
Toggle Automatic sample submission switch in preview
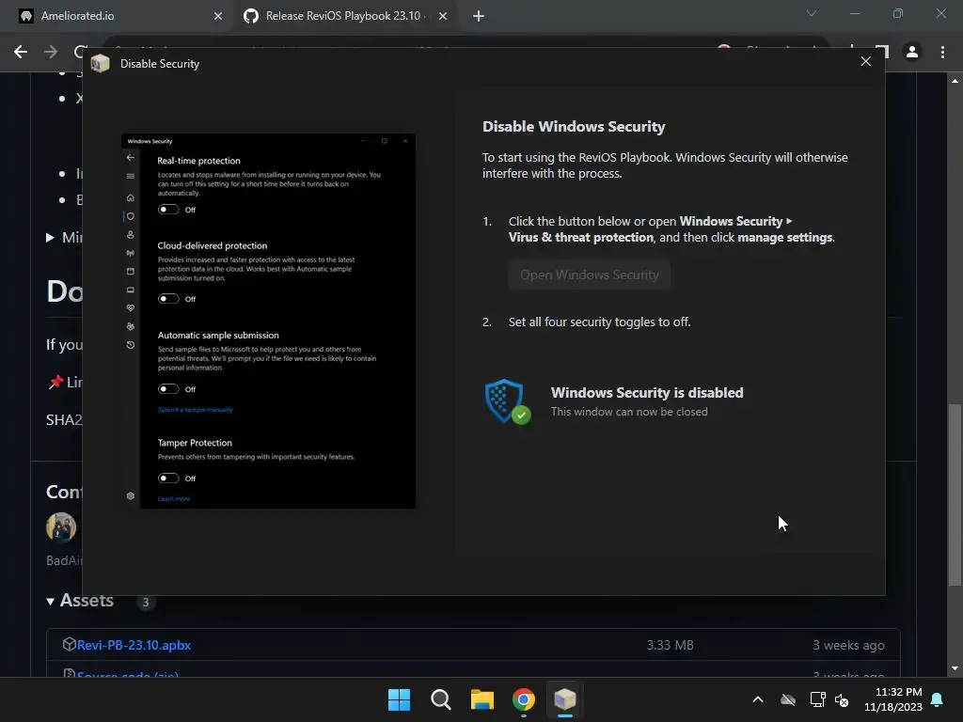(168, 389)
